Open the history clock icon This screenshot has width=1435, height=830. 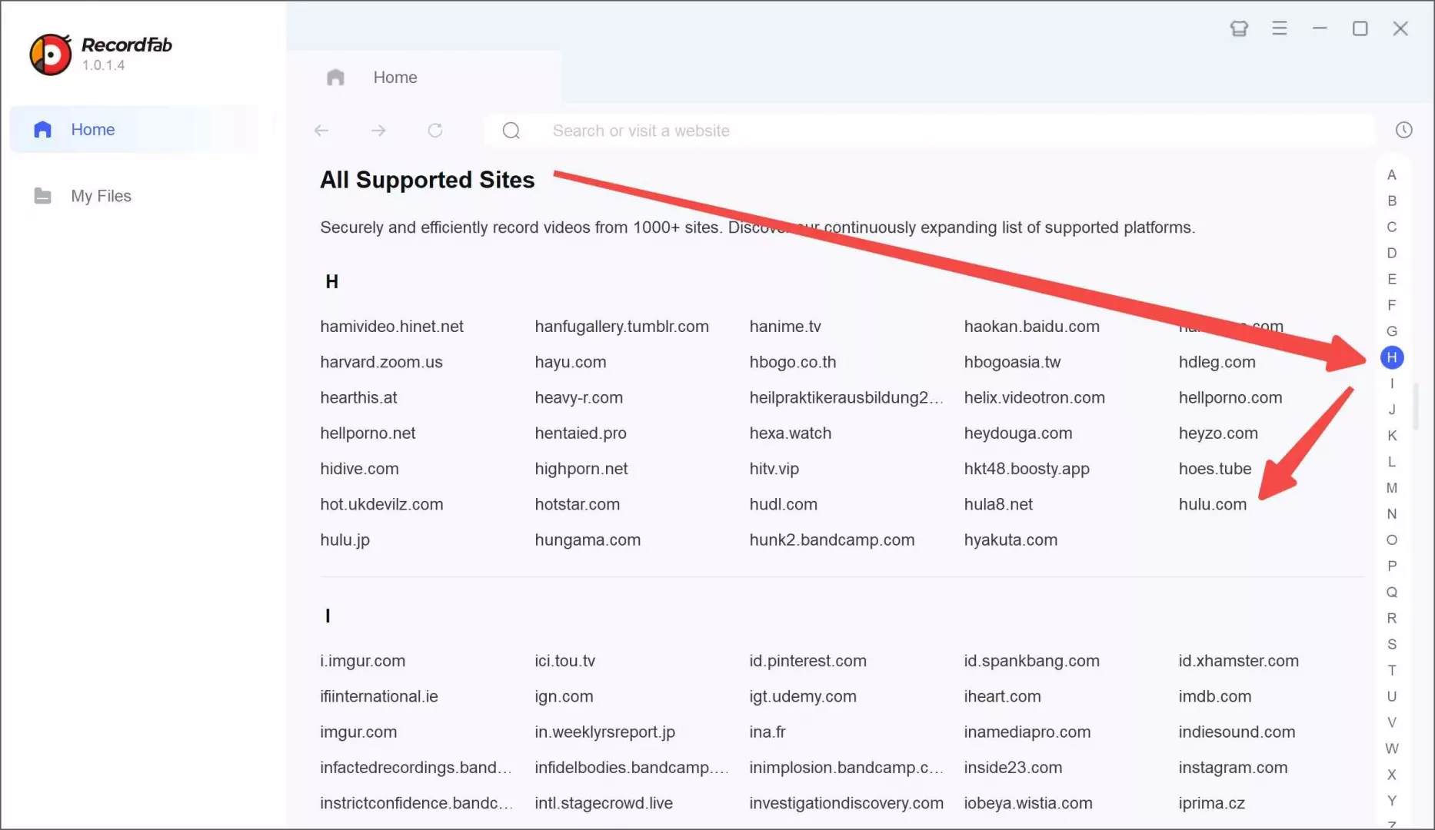pyautogui.click(x=1404, y=130)
